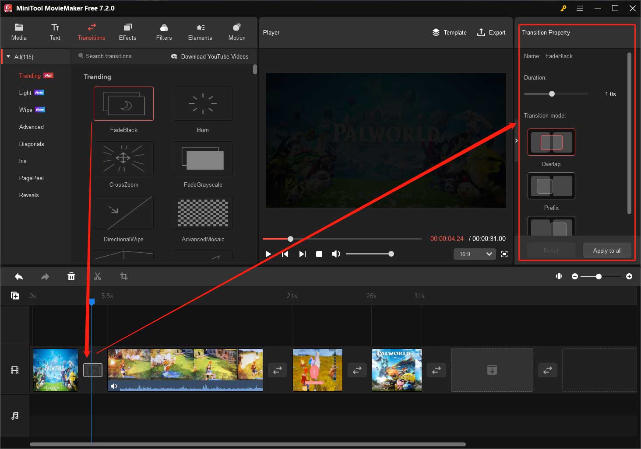Select Prefix transition mode
This screenshot has width=641, height=449.
tap(551, 186)
